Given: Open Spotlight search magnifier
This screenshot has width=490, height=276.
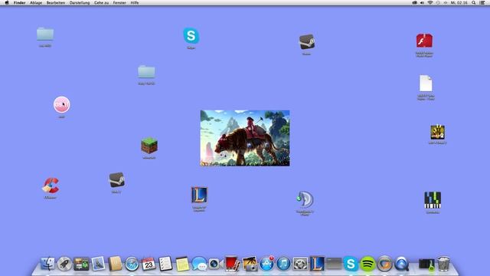Looking at the screenshot, I should [474, 2].
